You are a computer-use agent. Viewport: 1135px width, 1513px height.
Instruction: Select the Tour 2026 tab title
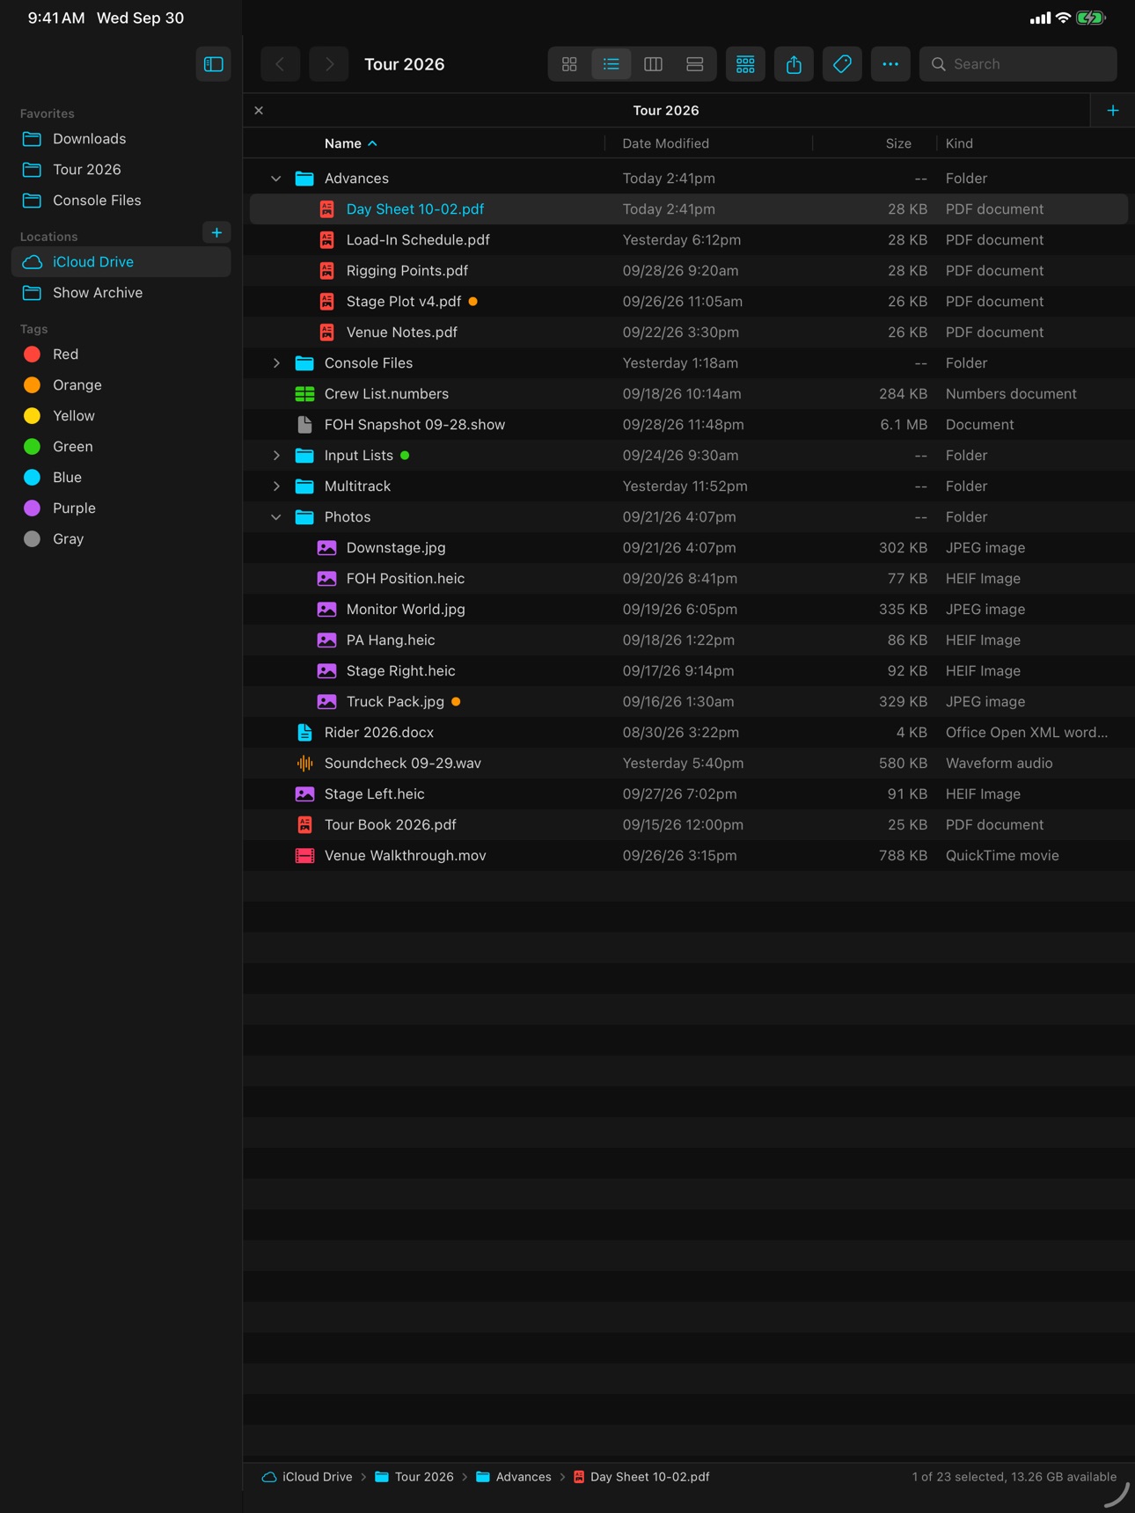click(666, 111)
